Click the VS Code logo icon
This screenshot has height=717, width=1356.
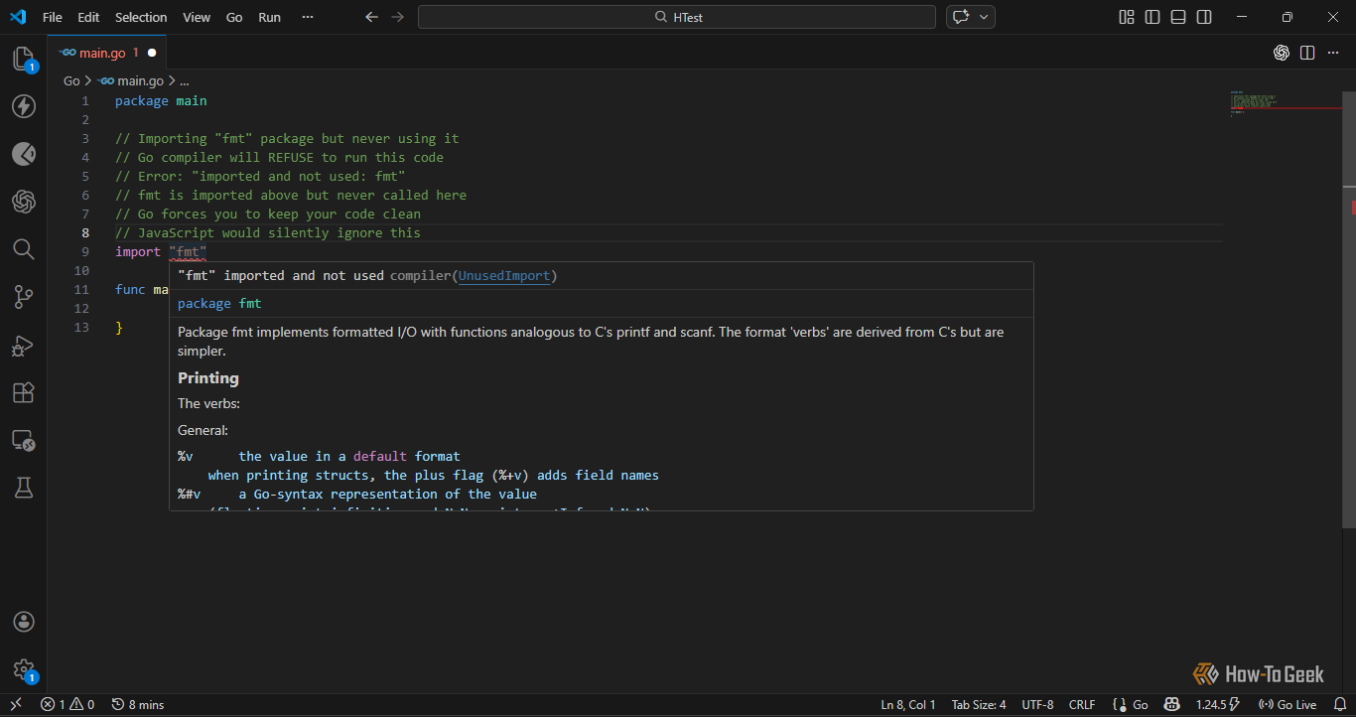point(17,17)
